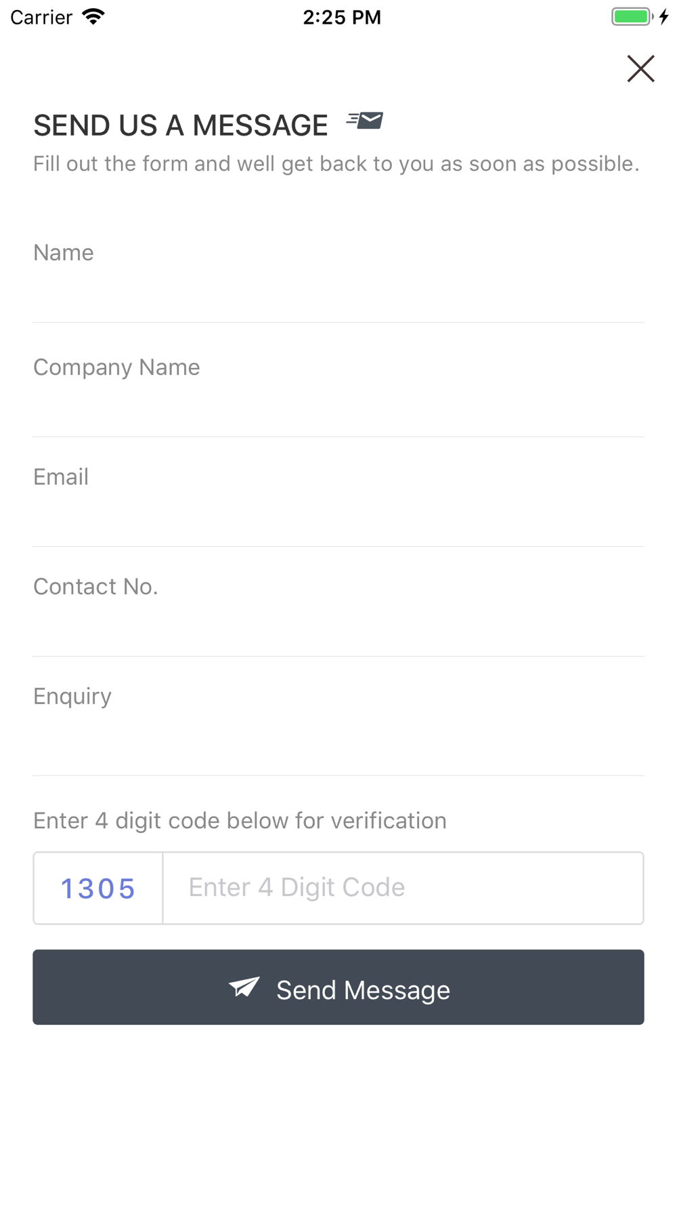The image size is (677, 1205).
Task: Tap the paper plane icon on Send button
Action: 244,987
